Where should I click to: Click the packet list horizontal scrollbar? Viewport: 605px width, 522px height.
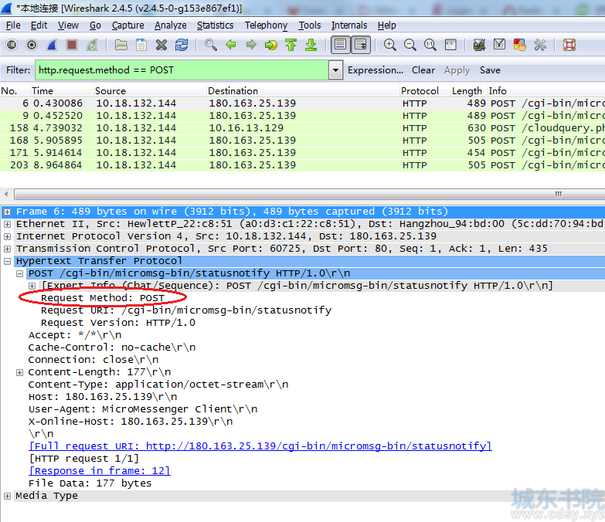tap(308, 194)
